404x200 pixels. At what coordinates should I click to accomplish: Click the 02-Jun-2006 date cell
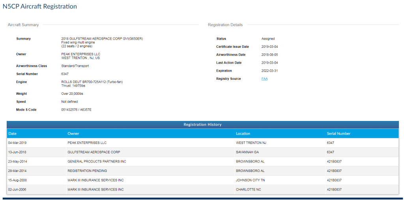pyautogui.click(x=17, y=190)
